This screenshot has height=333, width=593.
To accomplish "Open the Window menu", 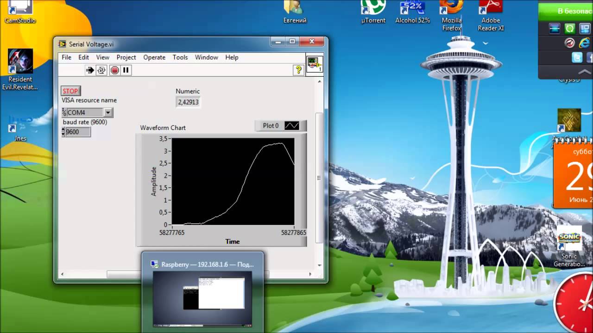I will coord(206,57).
